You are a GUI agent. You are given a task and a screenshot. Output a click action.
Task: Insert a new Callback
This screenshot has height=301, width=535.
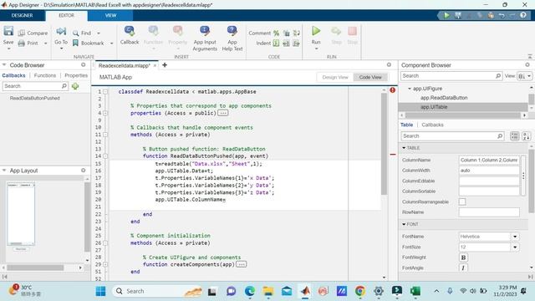click(130, 35)
